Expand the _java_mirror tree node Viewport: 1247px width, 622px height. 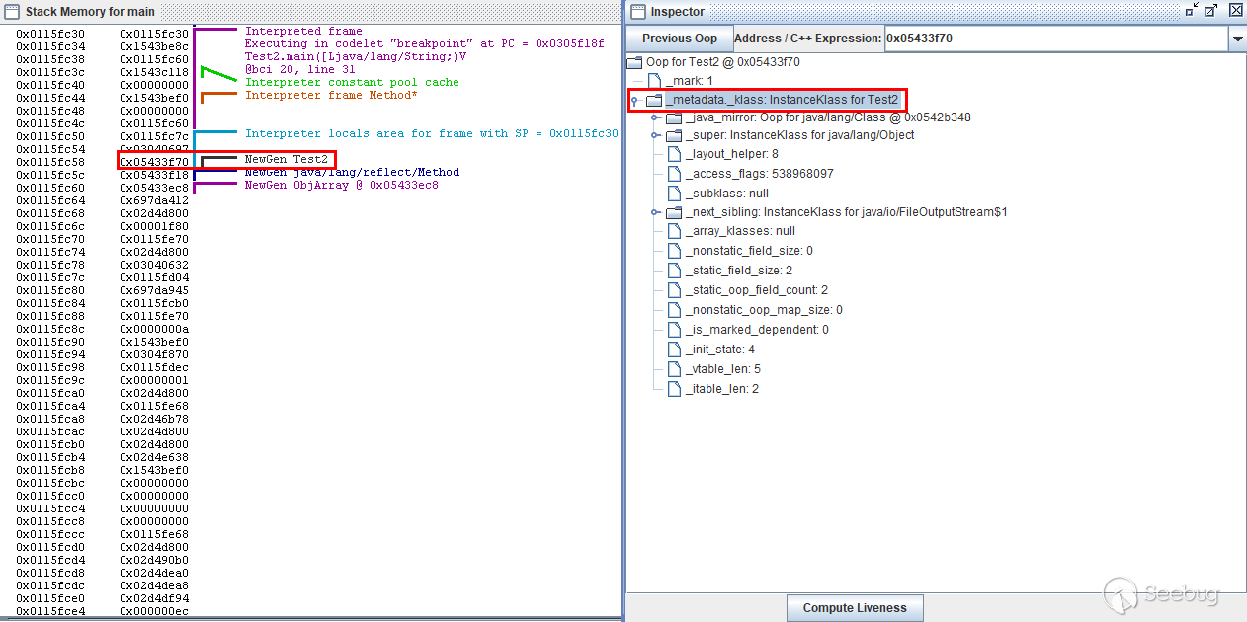pyautogui.click(x=655, y=117)
